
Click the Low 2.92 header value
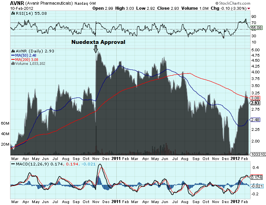[x=145, y=8]
